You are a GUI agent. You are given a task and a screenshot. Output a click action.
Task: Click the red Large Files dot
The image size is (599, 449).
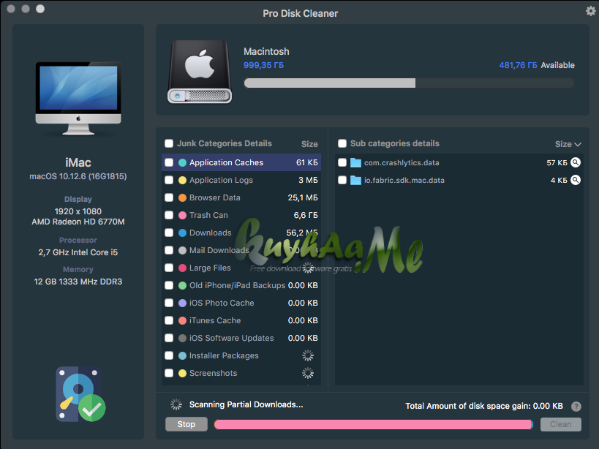tap(182, 268)
